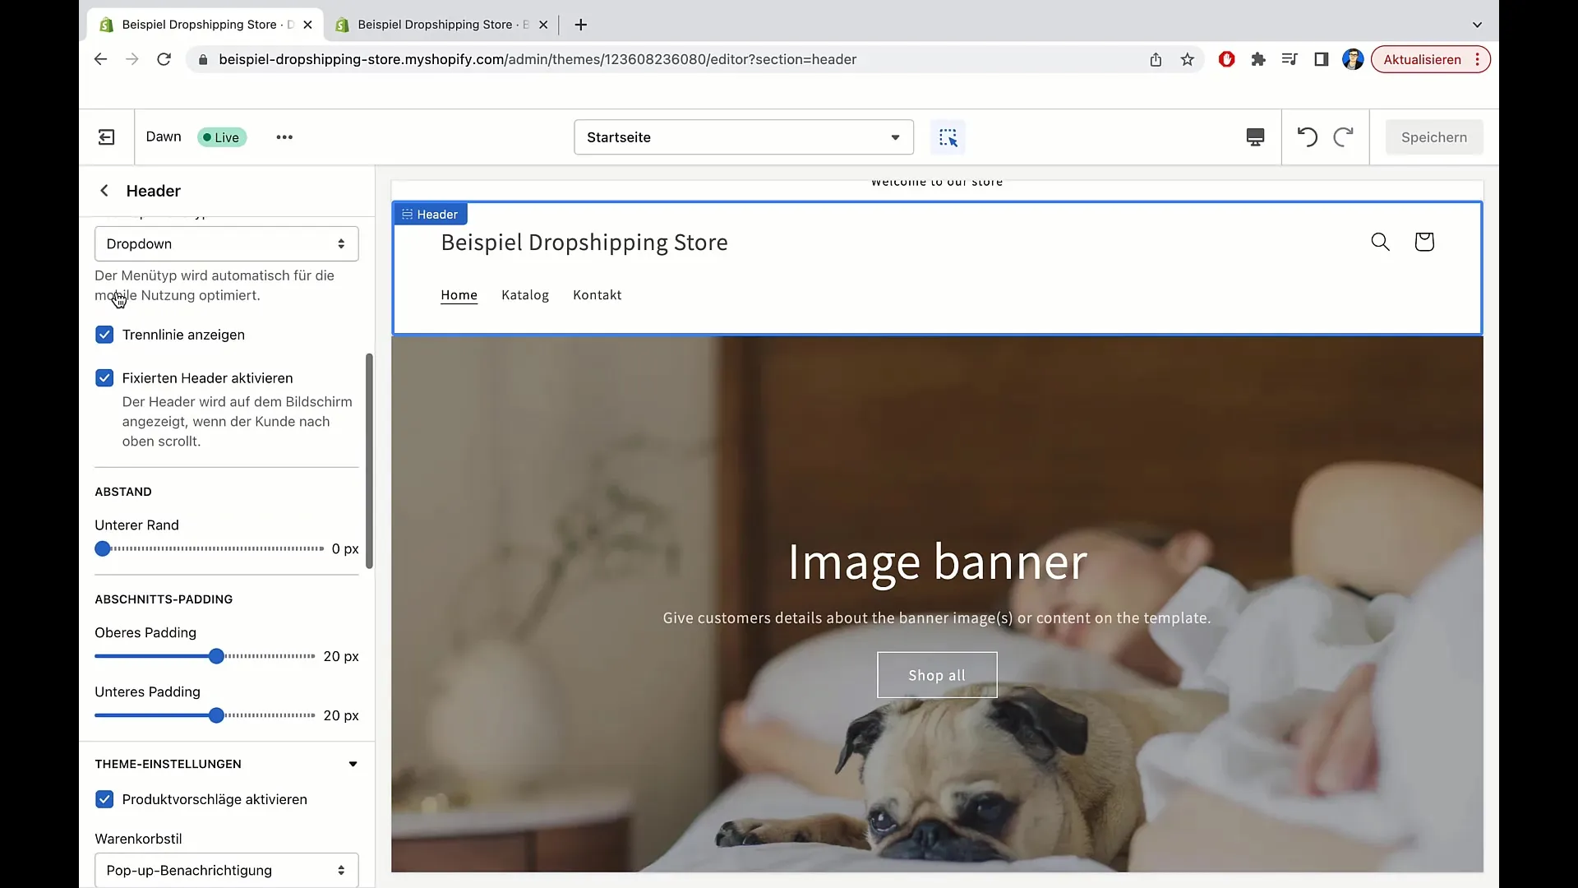Select the Kontakt navigation tab

click(598, 295)
